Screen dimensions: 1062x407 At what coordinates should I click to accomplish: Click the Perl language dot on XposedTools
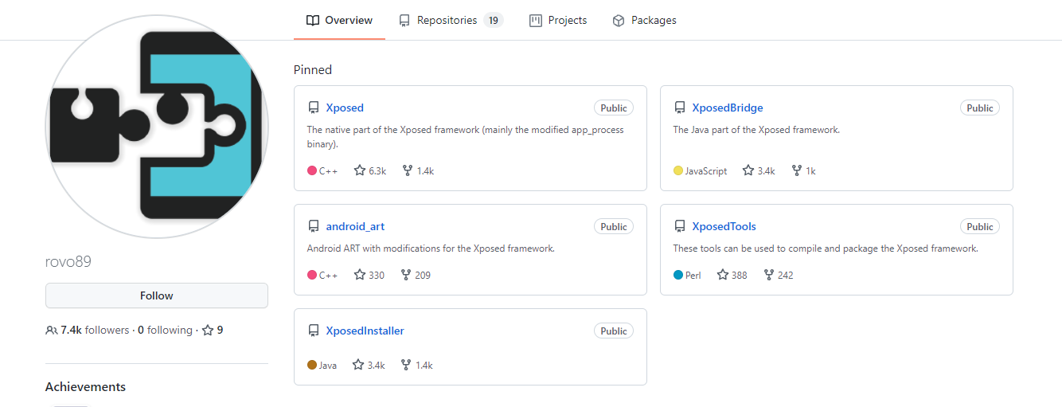[678, 275]
